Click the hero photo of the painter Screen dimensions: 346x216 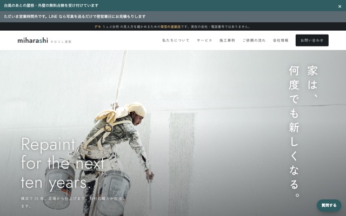173,133
